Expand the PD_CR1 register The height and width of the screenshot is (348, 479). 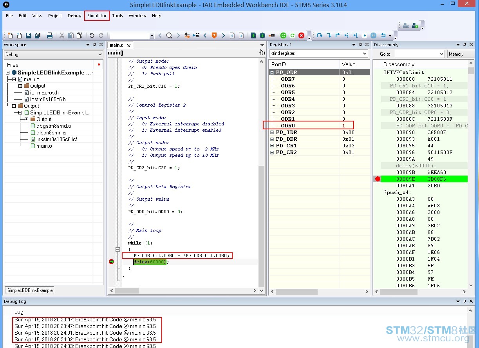pyautogui.click(x=272, y=146)
